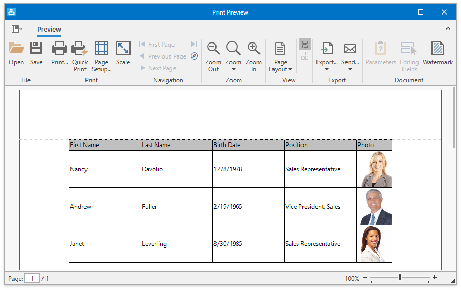Image resolution: width=461 pixels, height=290 pixels.
Task: Click the 100% zoom level text
Action: (x=352, y=278)
